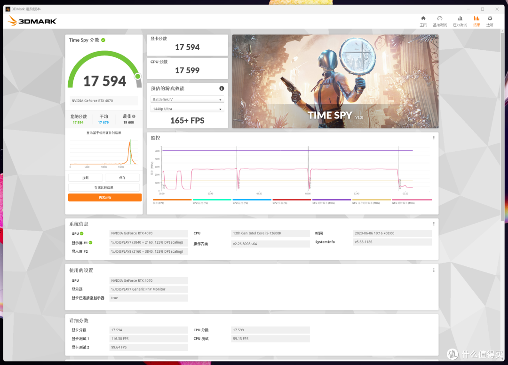The image size is (508, 365).
Task: Click your score value 17 594 in green
Action: tap(78, 123)
